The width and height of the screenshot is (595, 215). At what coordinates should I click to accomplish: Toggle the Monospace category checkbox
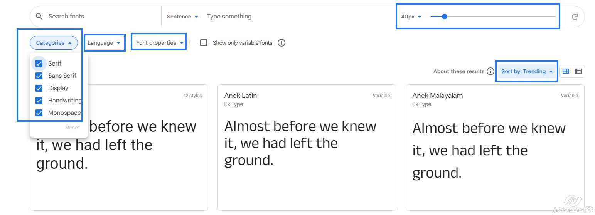pos(39,113)
